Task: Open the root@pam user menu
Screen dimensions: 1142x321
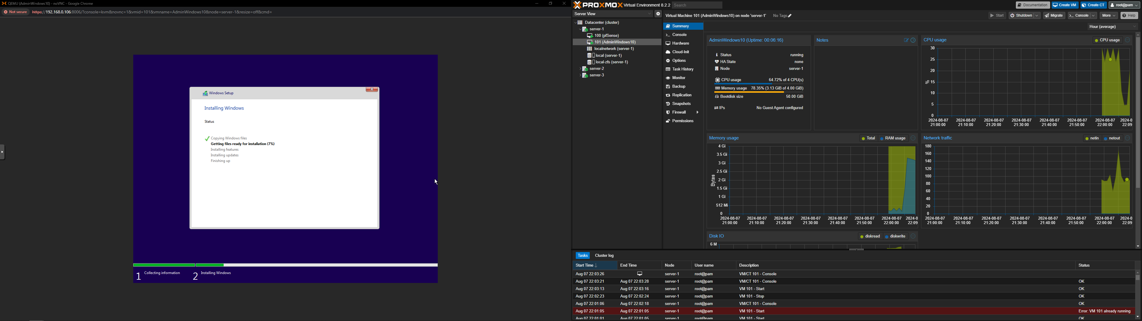Action: [1124, 5]
